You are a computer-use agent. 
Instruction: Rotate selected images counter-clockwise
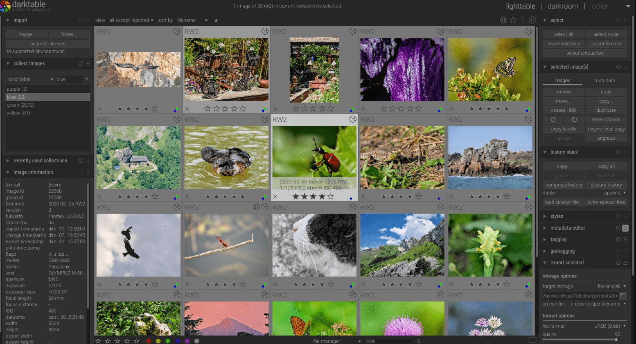553,120
